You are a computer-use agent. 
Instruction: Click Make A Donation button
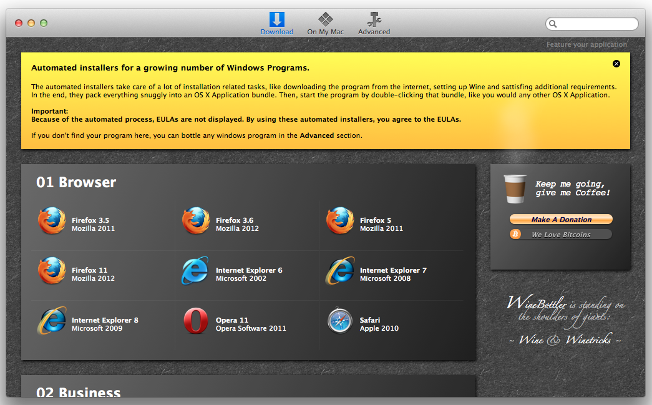point(561,219)
